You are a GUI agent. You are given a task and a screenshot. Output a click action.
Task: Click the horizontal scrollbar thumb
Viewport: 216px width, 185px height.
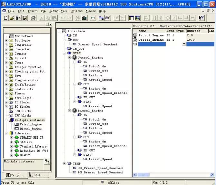pyautogui.click(x=143, y=175)
